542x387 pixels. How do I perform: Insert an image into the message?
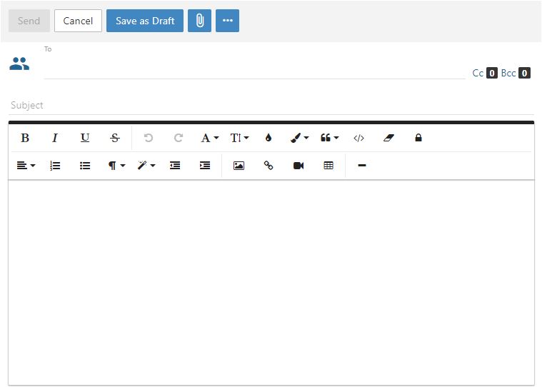point(239,166)
